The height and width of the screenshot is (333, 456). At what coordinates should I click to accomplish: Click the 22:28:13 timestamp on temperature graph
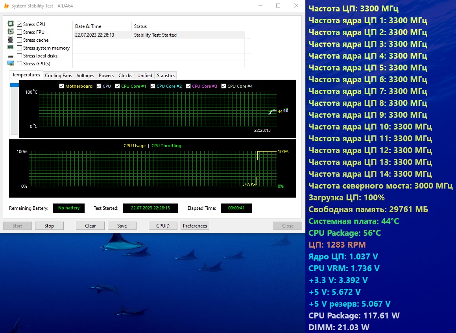click(x=262, y=130)
